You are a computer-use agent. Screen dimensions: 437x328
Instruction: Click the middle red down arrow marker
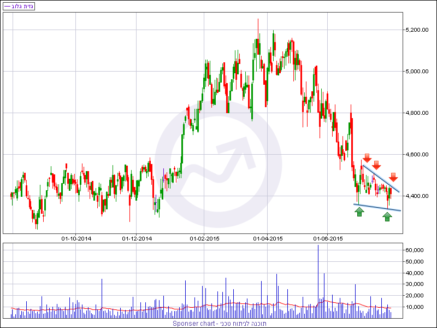[x=376, y=165]
